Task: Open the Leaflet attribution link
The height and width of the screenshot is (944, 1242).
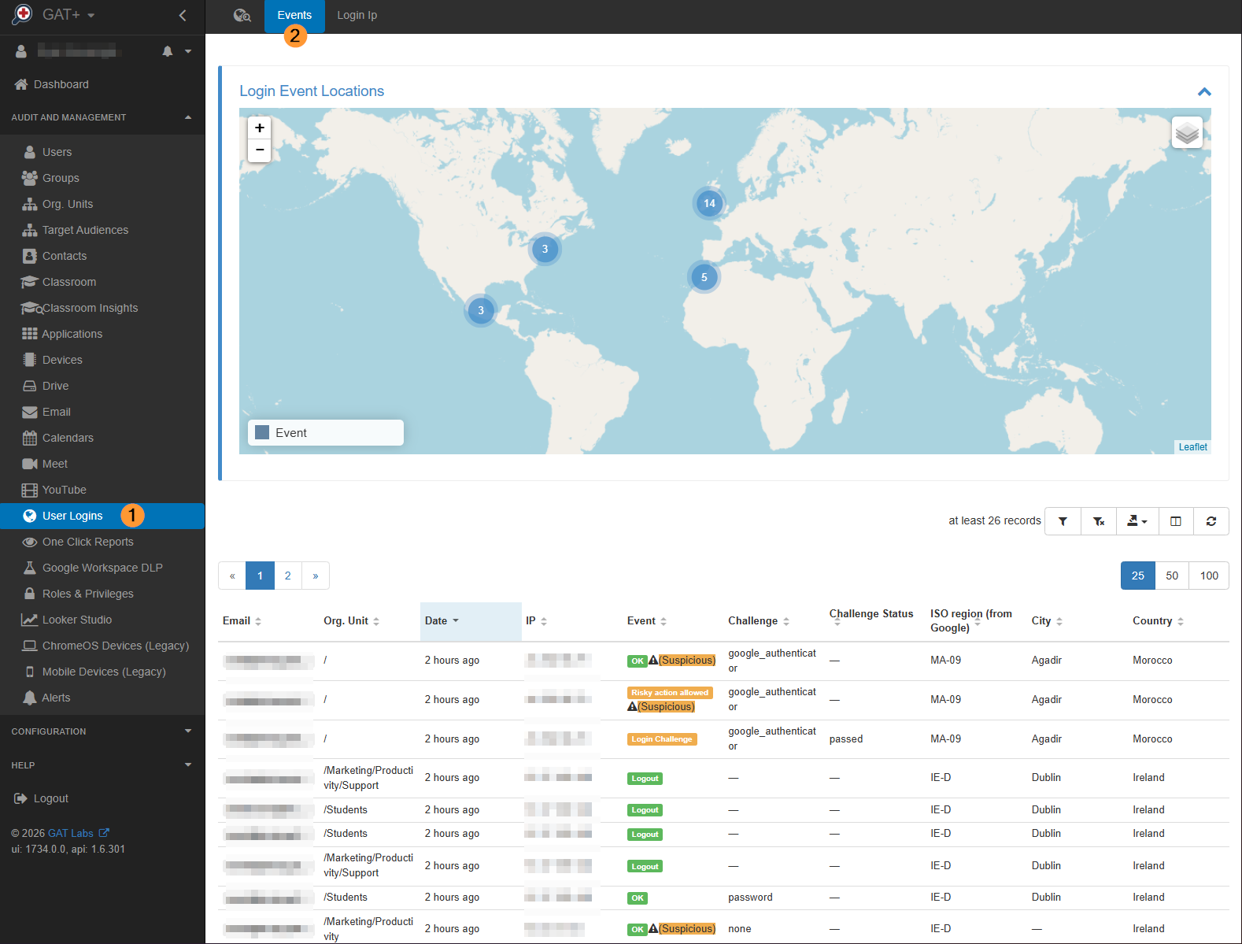Action: (x=1192, y=447)
